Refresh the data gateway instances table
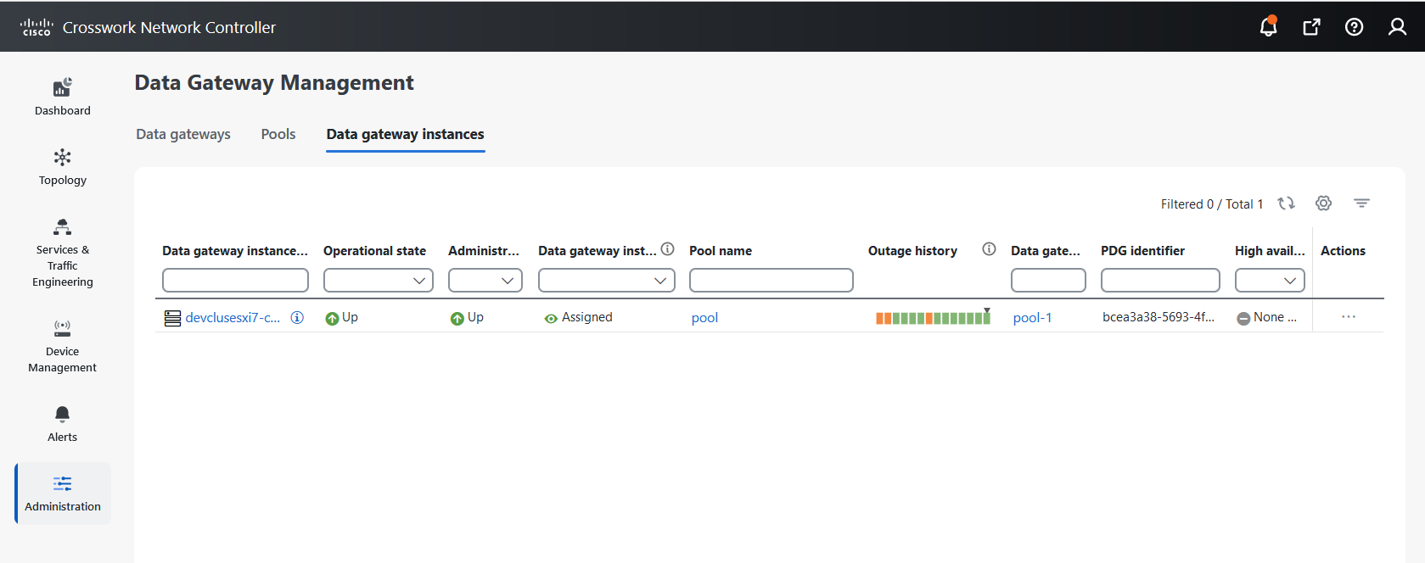Viewport: 1425px width, 563px height. click(x=1286, y=203)
